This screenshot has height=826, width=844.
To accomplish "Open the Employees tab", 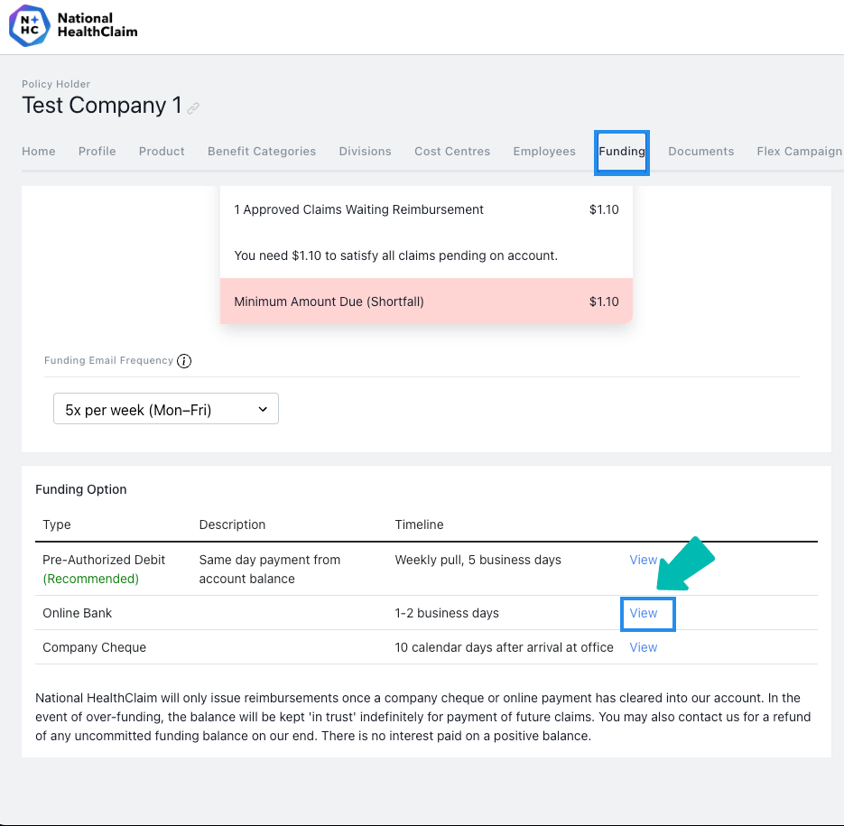I will 544,152.
